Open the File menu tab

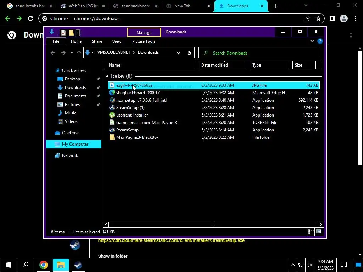tap(56, 41)
